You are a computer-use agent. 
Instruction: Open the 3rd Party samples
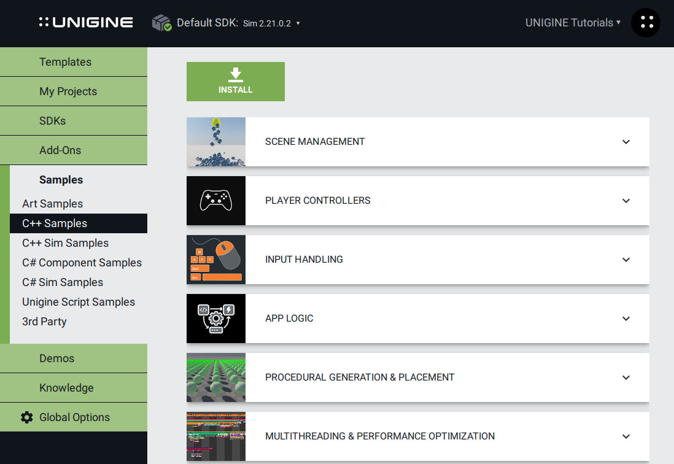click(44, 322)
